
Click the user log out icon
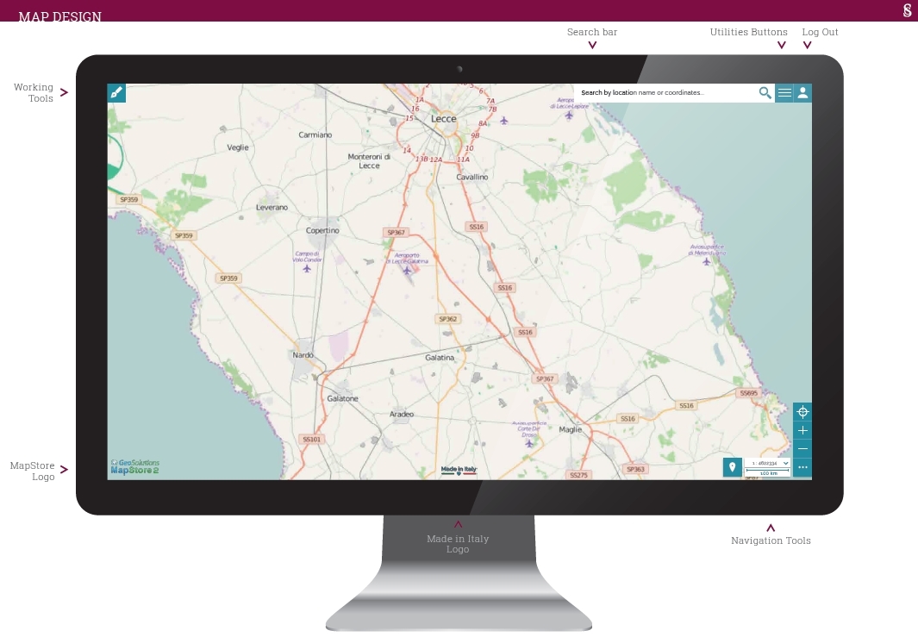[802, 92]
